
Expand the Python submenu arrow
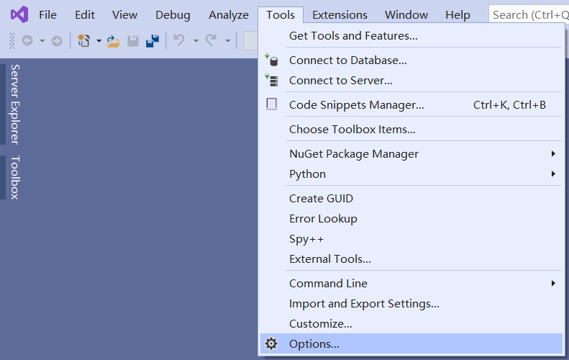tap(553, 174)
